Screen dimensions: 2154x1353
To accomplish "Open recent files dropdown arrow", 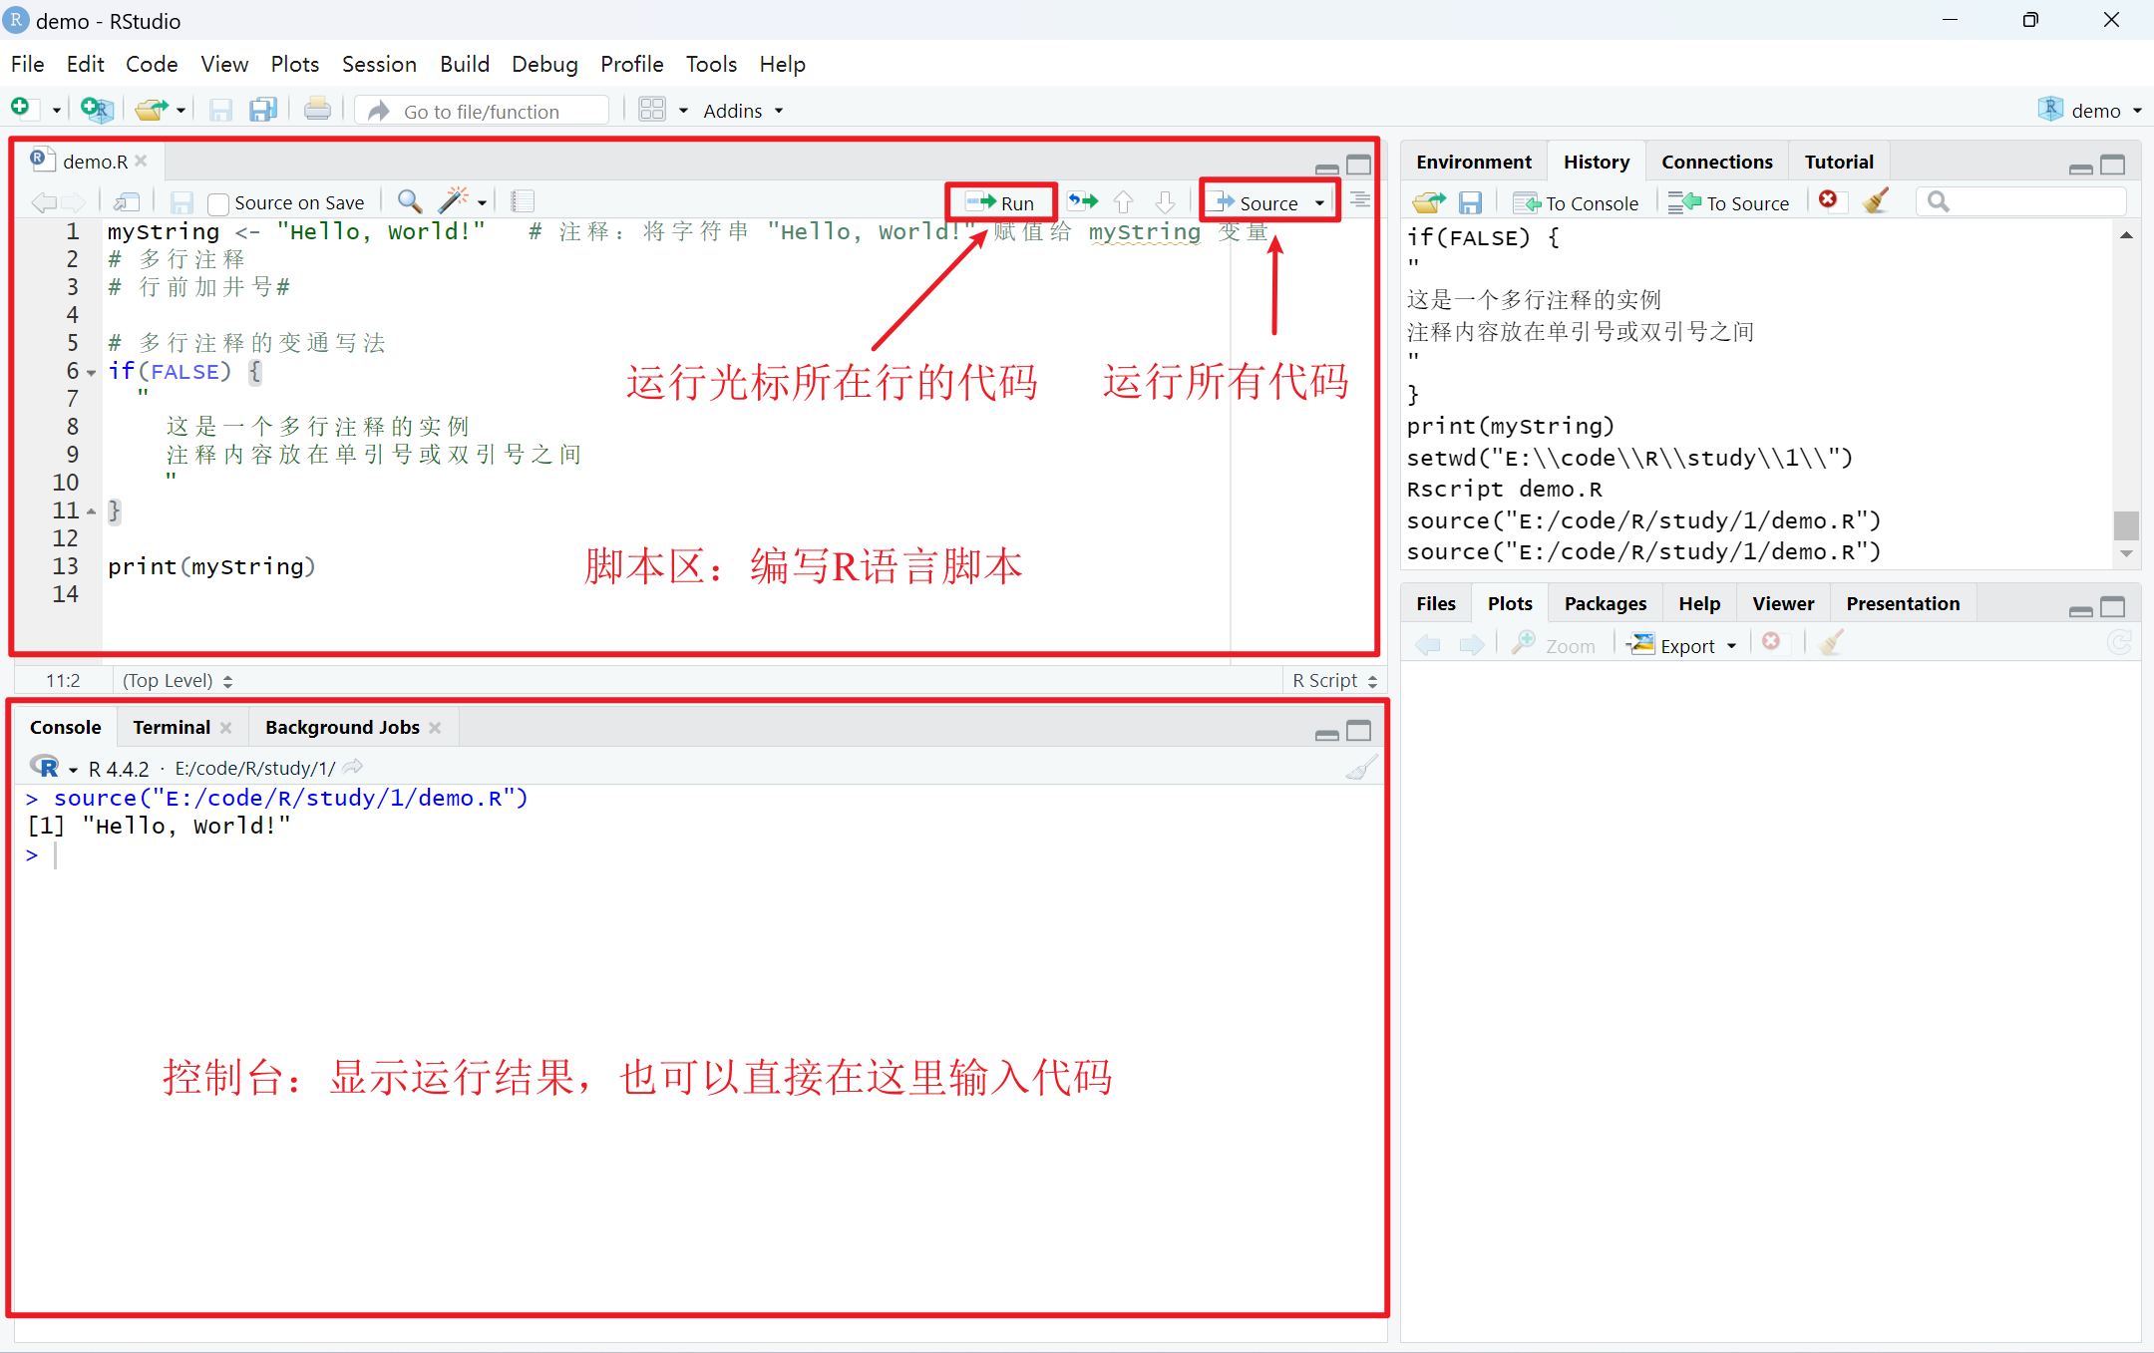I will tap(180, 111).
